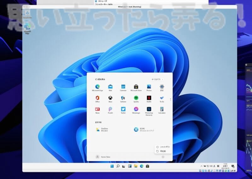This screenshot has width=252, height=179.
Task: Open the 設定 (Settings) gear app
Action: (162, 88)
